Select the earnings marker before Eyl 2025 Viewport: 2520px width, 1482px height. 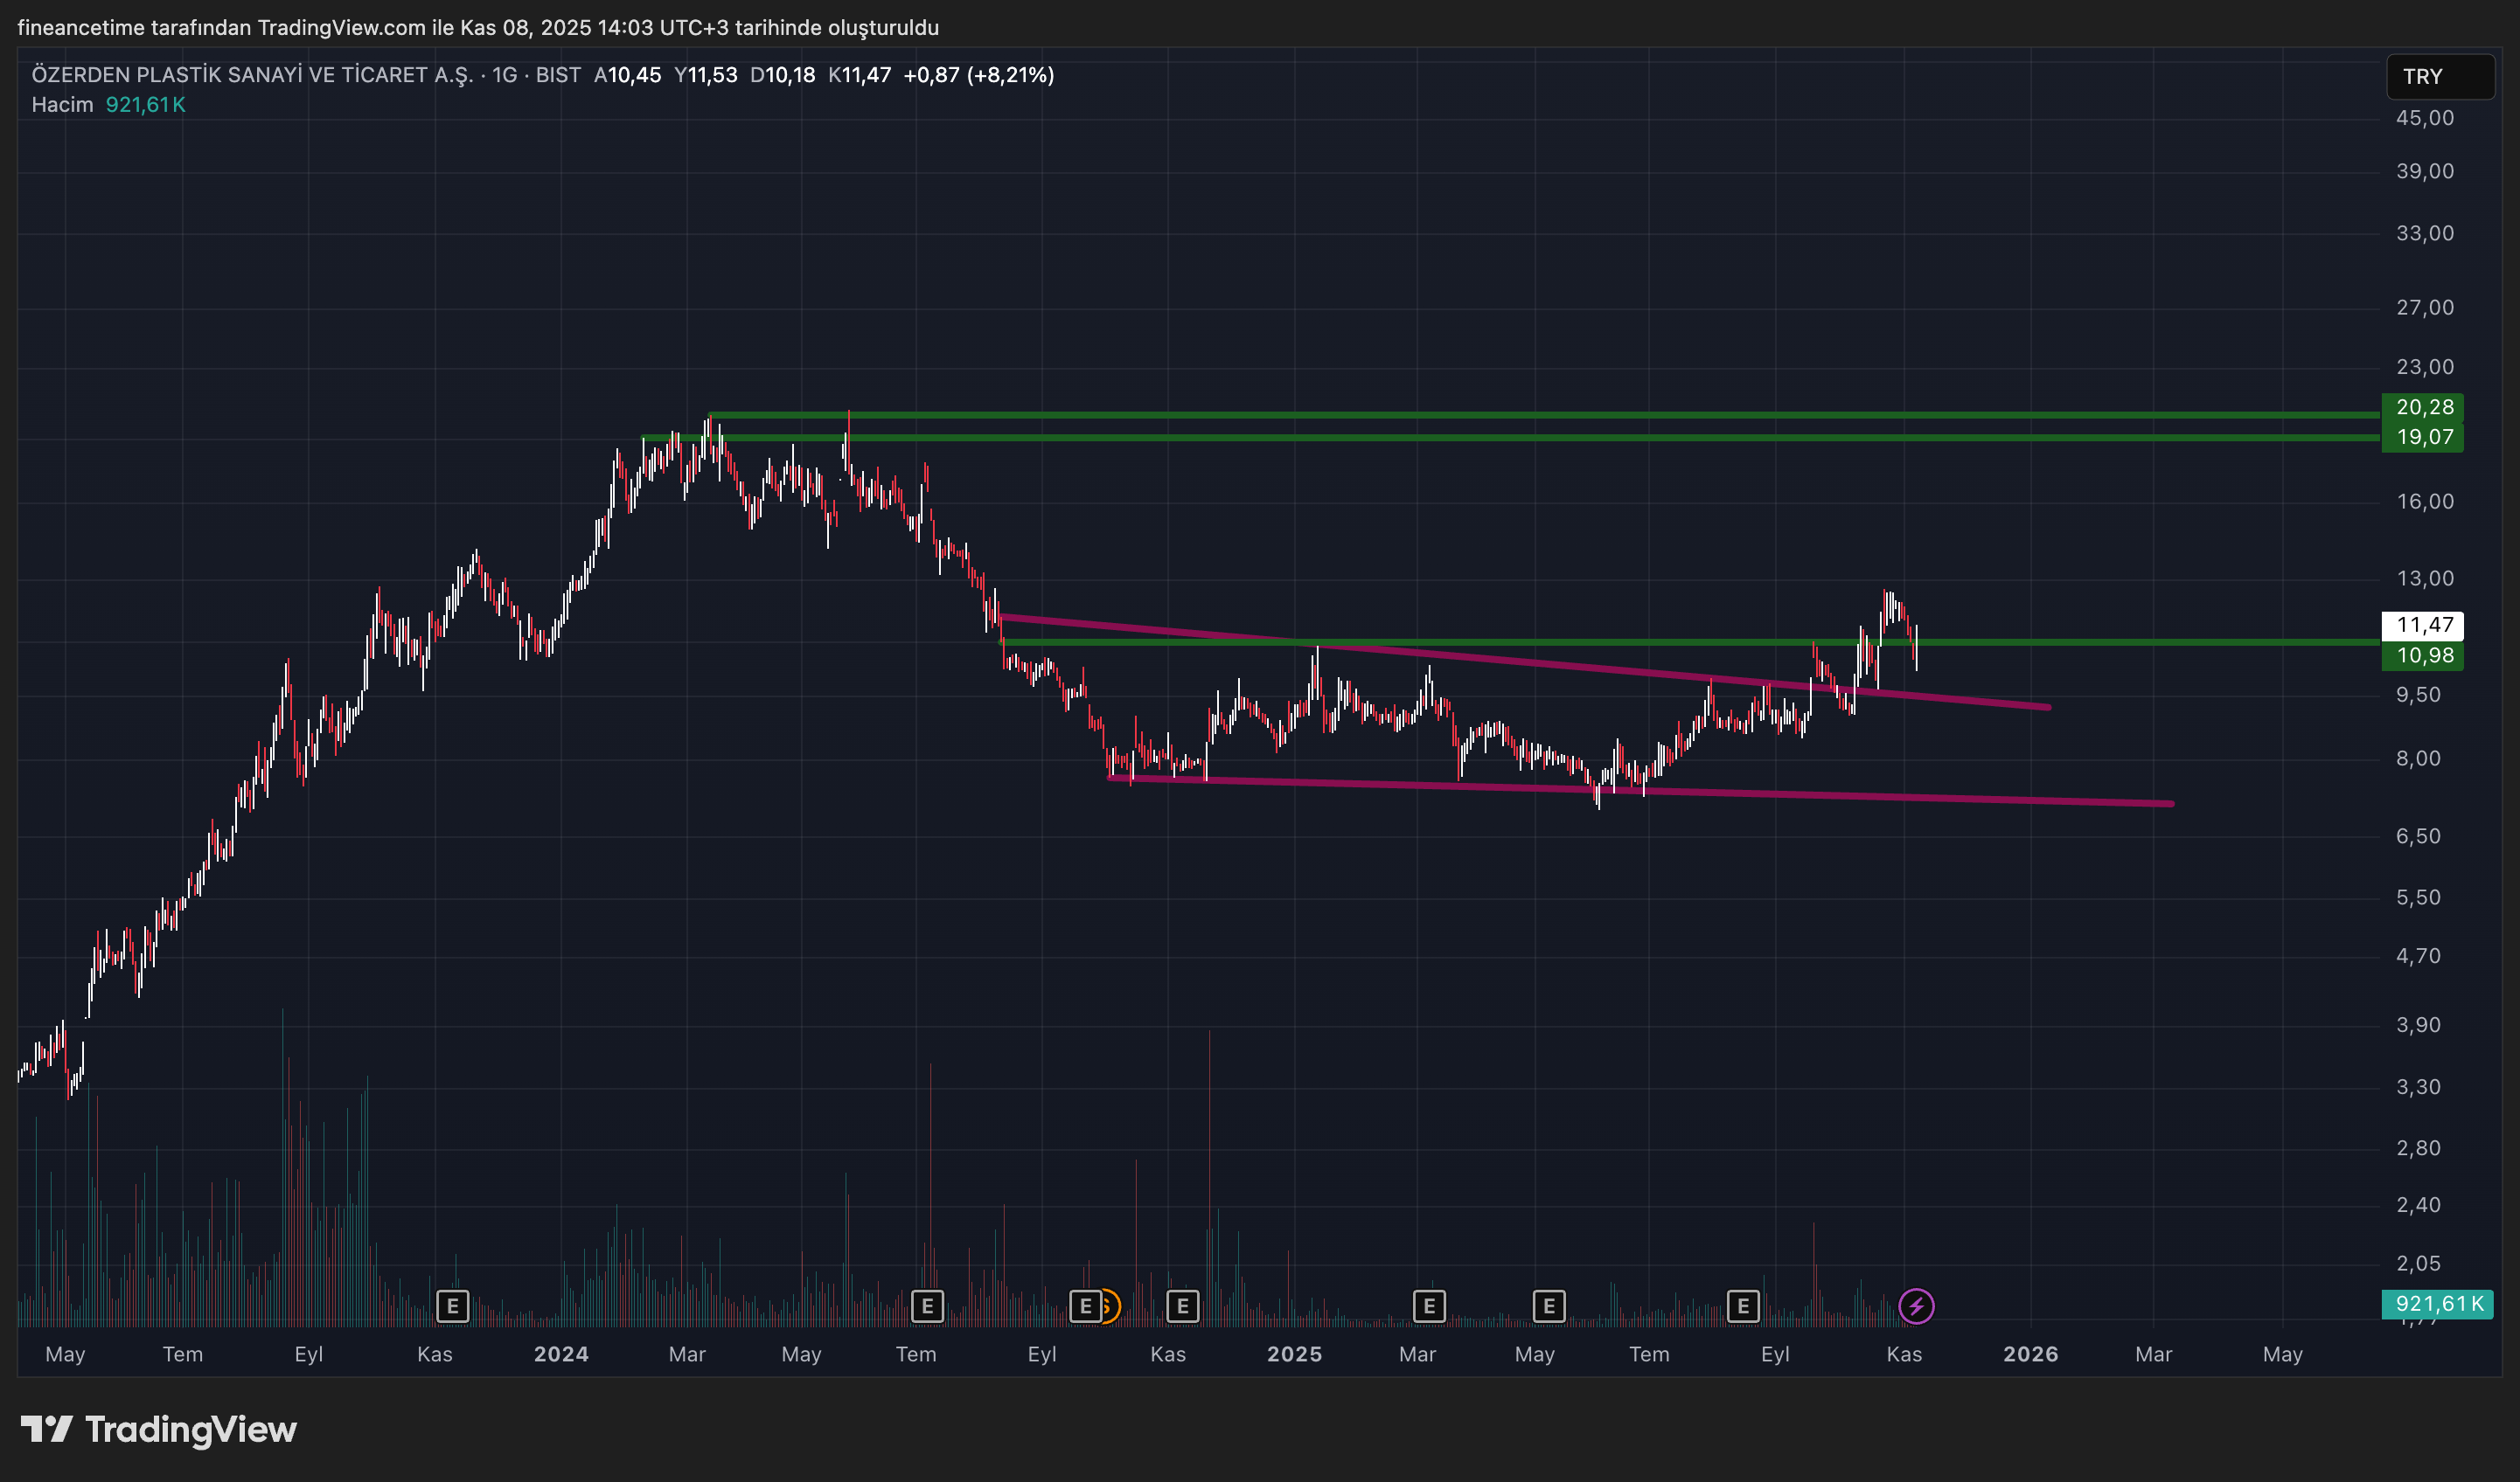coord(1743,1305)
